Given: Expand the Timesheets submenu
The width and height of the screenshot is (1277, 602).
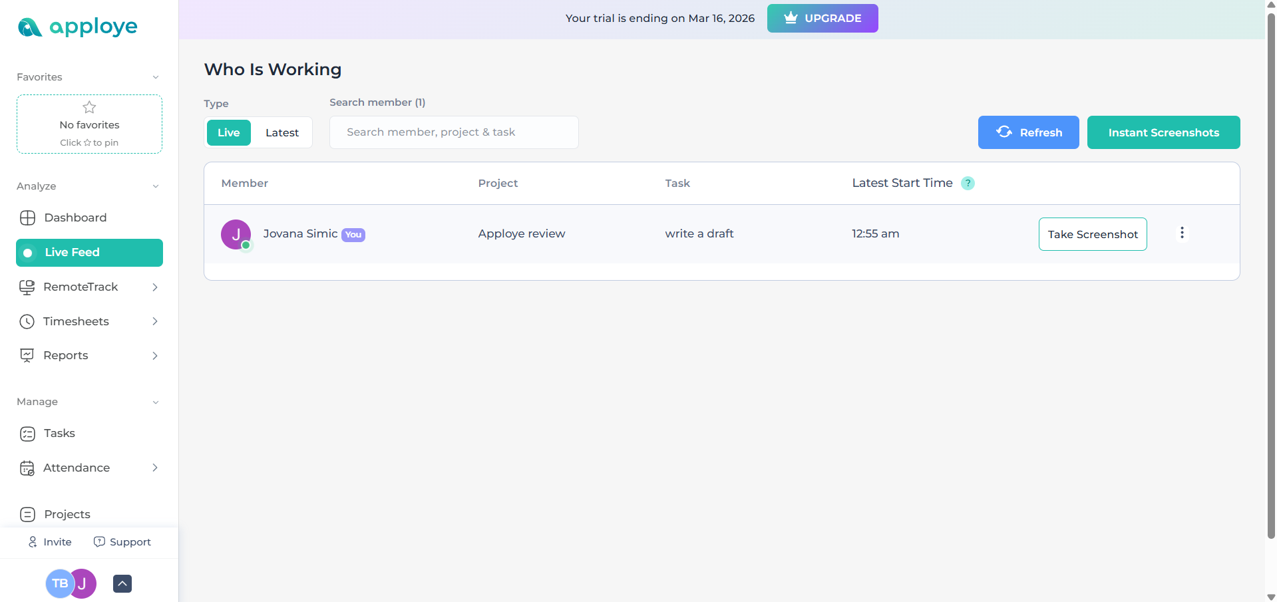Looking at the screenshot, I should [154, 321].
